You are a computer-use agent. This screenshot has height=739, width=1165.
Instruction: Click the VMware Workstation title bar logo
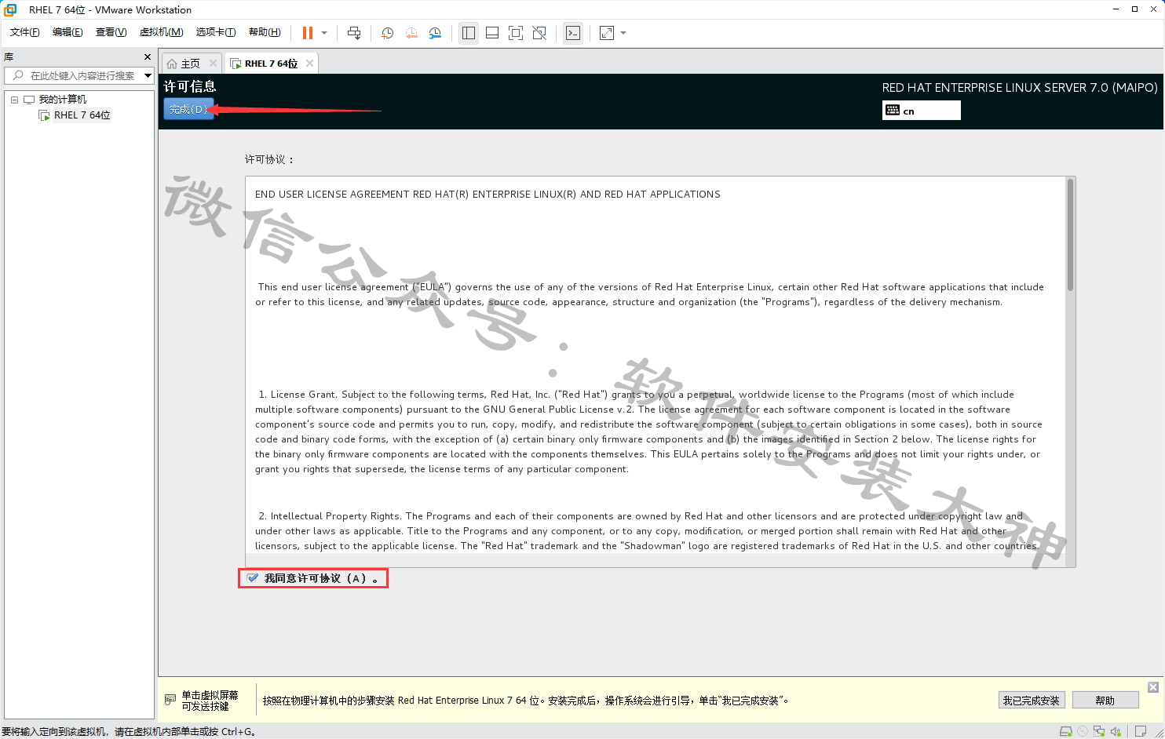(x=10, y=9)
